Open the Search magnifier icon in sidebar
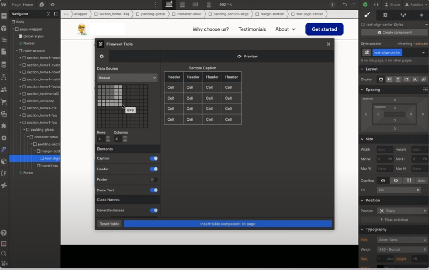Image resolution: width=429 pixels, height=270 pixels. pos(4,254)
